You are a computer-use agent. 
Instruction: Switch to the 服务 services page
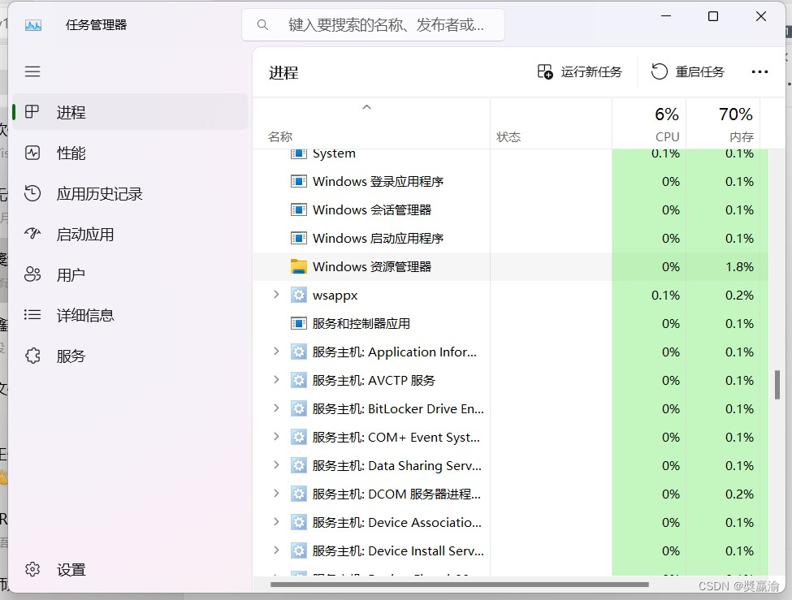click(x=130, y=356)
